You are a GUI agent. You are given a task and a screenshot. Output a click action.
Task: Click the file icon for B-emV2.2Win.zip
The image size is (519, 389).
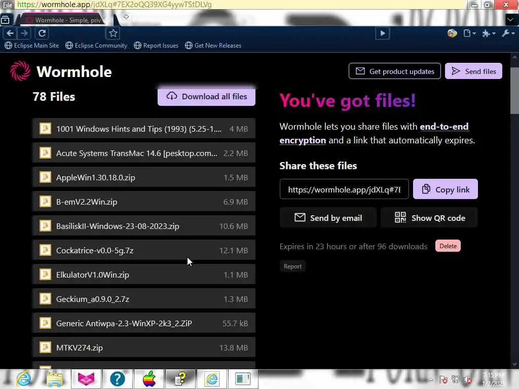point(45,201)
